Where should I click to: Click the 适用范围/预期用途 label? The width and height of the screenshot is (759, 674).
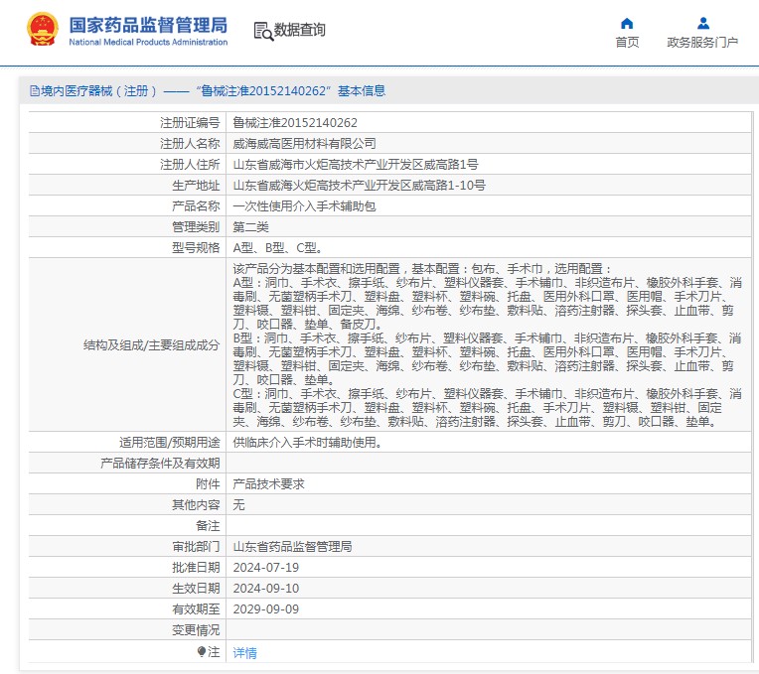click(x=170, y=443)
